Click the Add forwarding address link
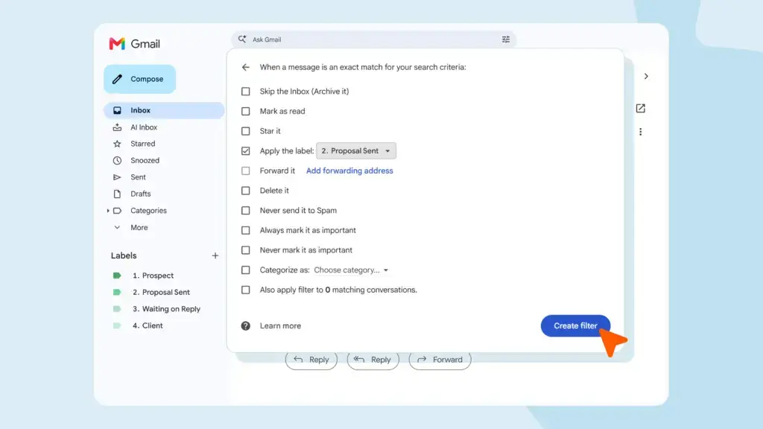 click(x=349, y=171)
